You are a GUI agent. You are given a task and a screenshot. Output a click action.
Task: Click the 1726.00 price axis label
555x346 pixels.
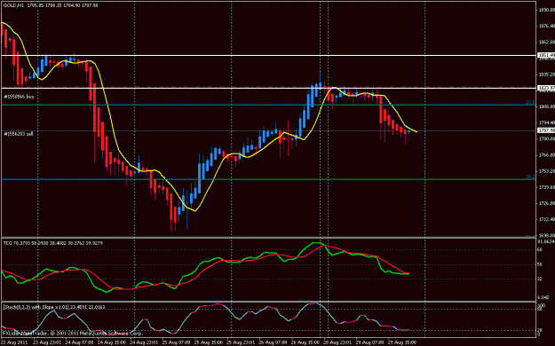546,203
